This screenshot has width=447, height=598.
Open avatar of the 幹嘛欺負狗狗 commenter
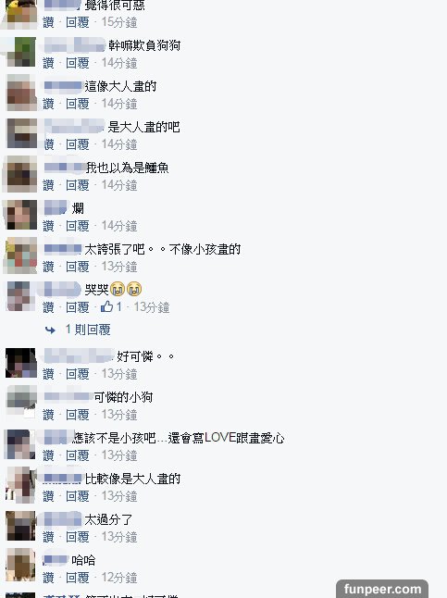21,52
